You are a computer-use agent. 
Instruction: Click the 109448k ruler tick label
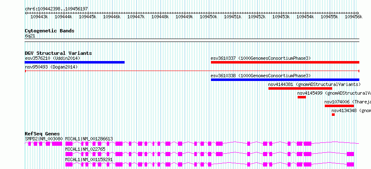point(160,17)
